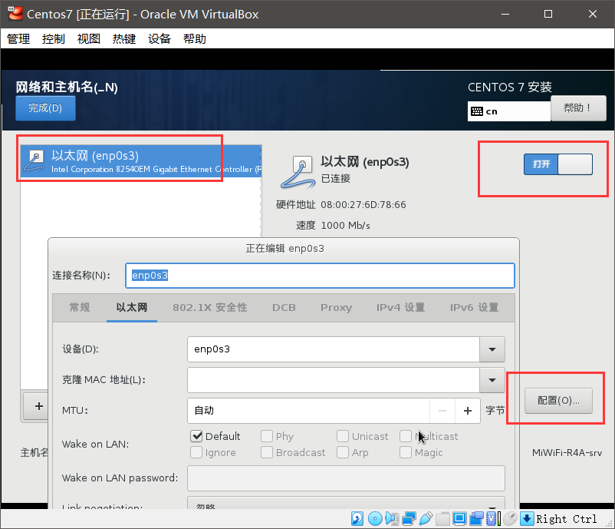Image resolution: width=615 pixels, height=529 pixels.
Task: Check the Multicast Wake on LAN option
Action: pyautogui.click(x=406, y=436)
